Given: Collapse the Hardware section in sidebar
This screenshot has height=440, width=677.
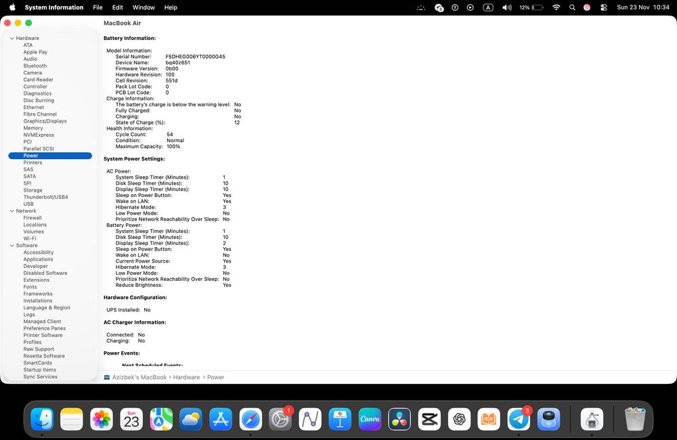Looking at the screenshot, I should pyautogui.click(x=12, y=39).
